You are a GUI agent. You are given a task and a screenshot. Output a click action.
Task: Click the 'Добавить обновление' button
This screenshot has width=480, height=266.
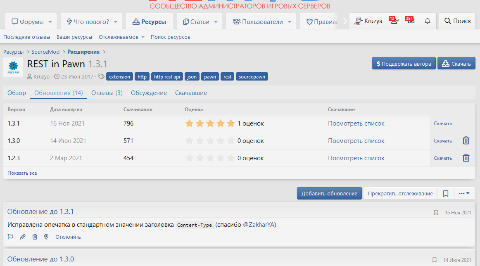[x=329, y=193]
